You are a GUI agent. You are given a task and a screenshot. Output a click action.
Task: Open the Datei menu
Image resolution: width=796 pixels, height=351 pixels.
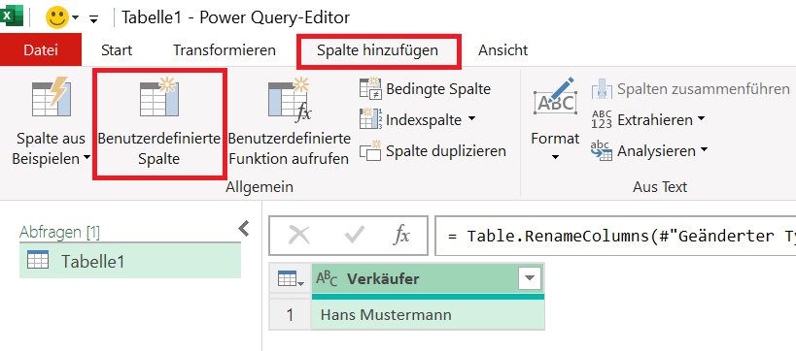click(41, 50)
